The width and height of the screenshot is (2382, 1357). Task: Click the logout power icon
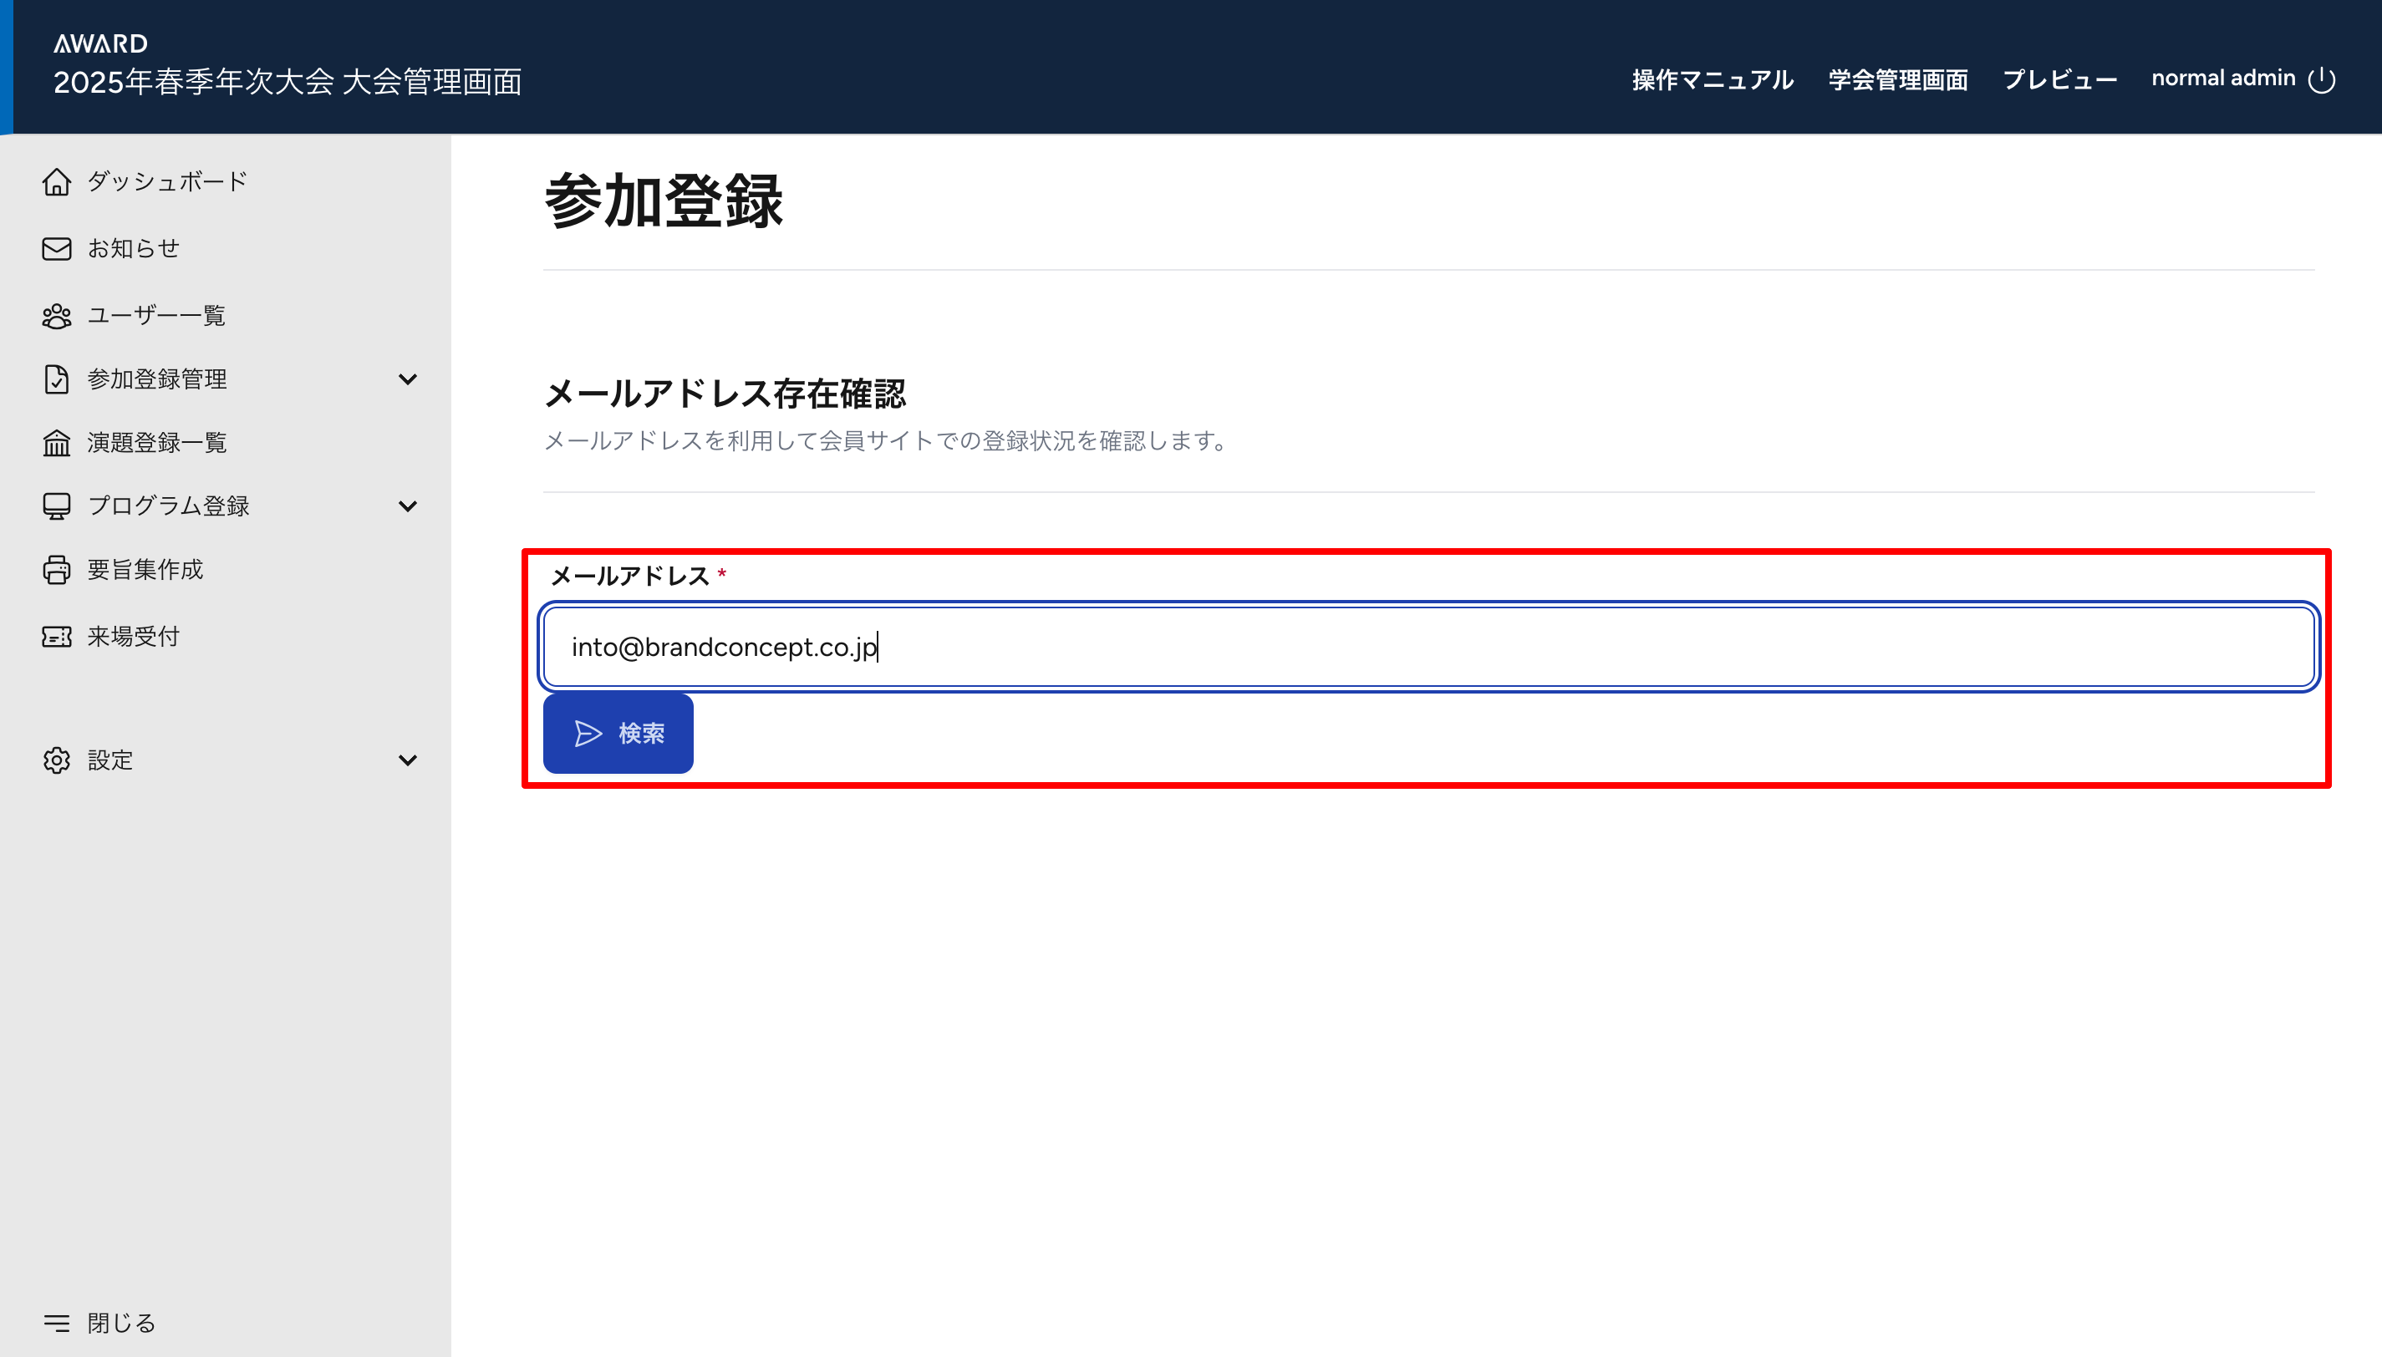pos(2320,79)
